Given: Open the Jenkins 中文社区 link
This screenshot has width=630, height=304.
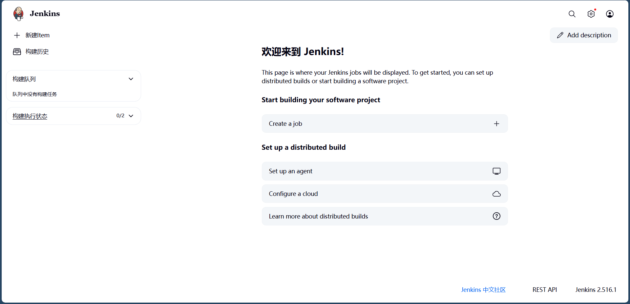Looking at the screenshot, I should [483, 290].
